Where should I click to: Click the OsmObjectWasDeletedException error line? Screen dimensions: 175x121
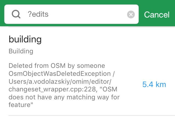62,74
